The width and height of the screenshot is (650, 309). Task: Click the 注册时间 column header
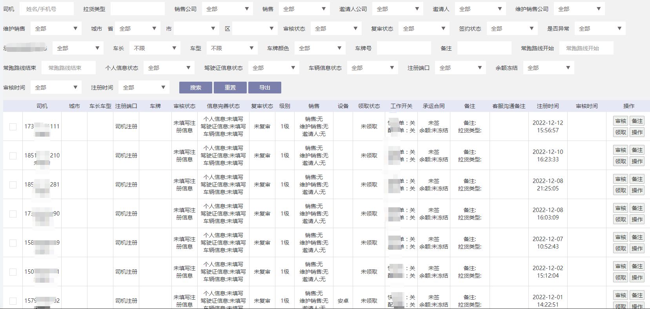tap(548, 106)
